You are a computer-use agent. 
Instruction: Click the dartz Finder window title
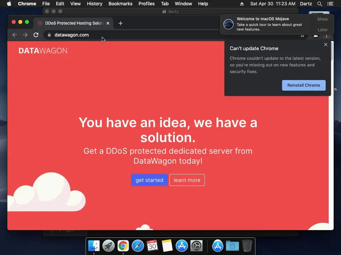click(171, 12)
